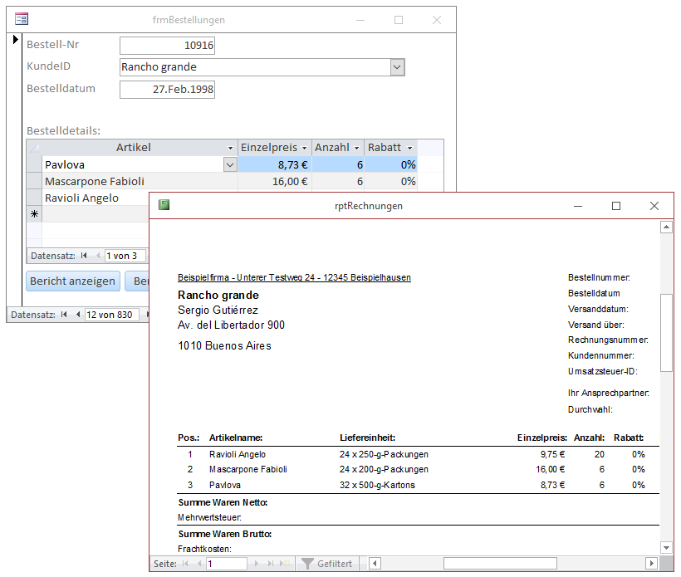Select the new record row marked with asterisk

coord(34,214)
